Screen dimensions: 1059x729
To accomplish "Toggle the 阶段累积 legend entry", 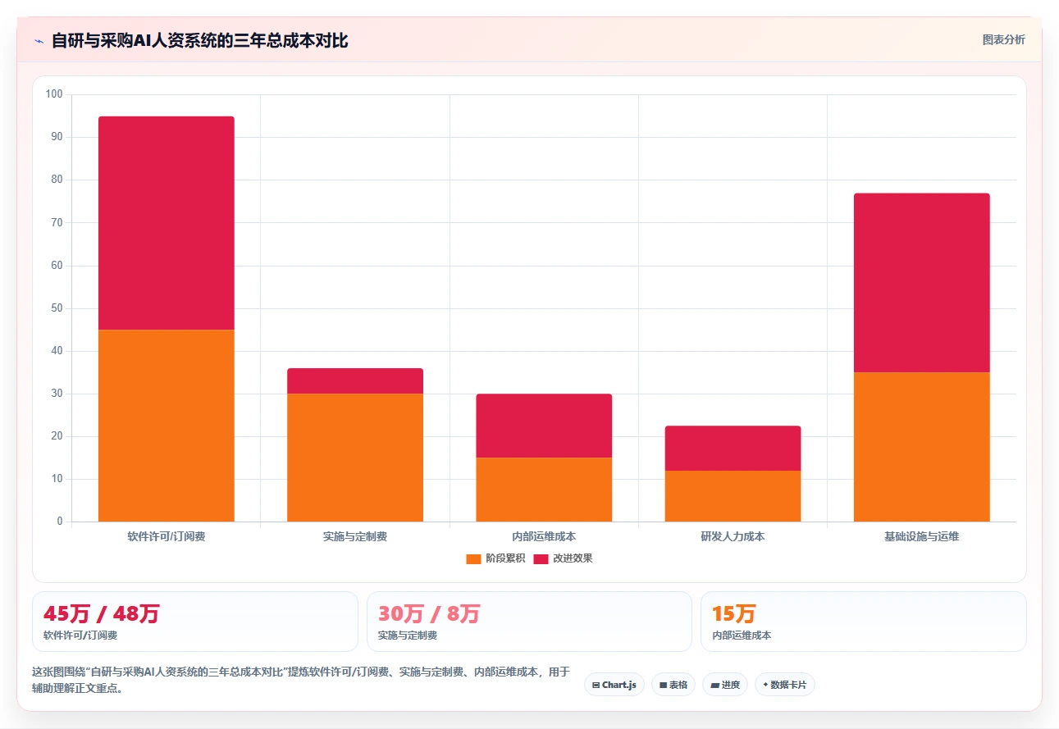I will (x=495, y=558).
